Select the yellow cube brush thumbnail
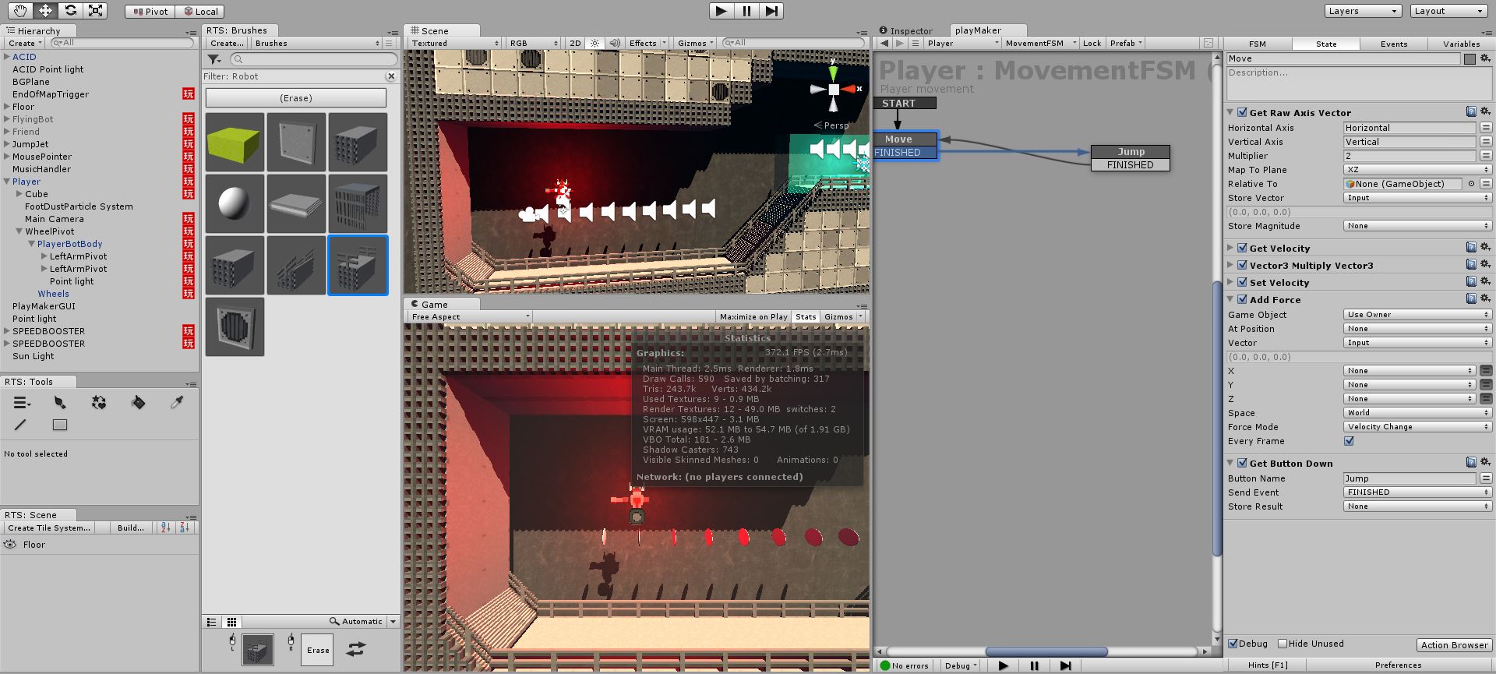Screen dimensions: 1496x674 point(235,142)
